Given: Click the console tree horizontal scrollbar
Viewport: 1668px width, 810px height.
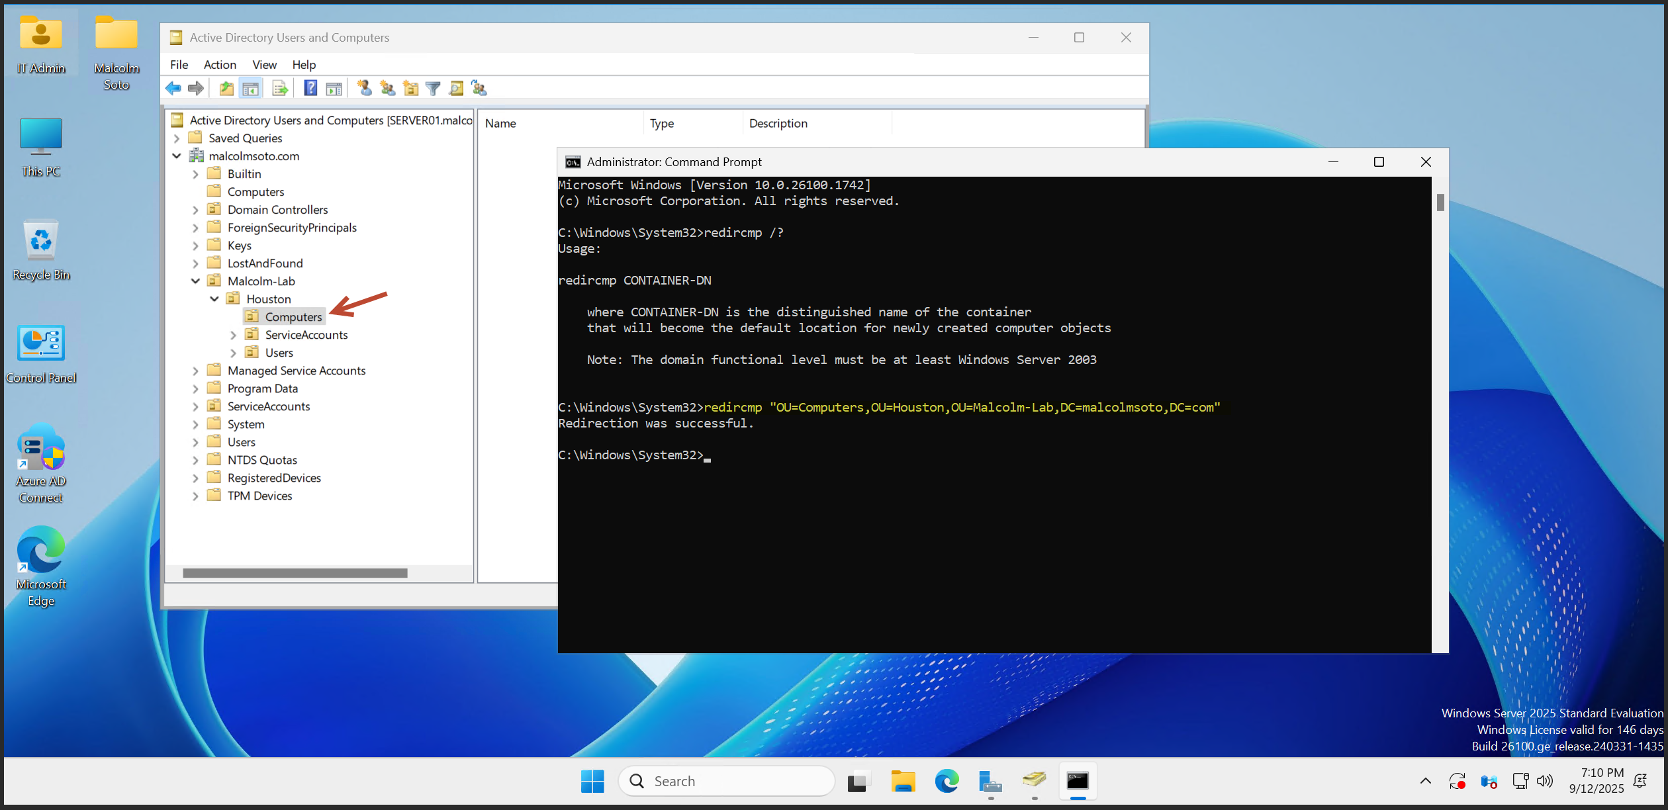Looking at the screenshot, I should coord(295,573).
